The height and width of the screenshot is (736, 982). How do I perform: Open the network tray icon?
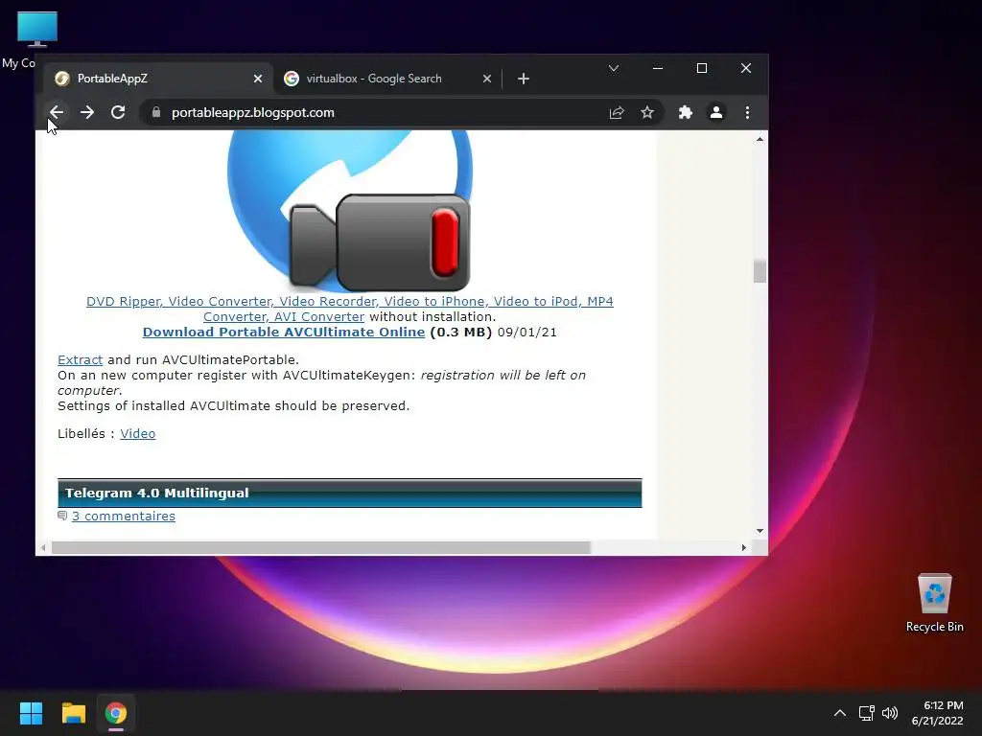[x=866, y=713]
